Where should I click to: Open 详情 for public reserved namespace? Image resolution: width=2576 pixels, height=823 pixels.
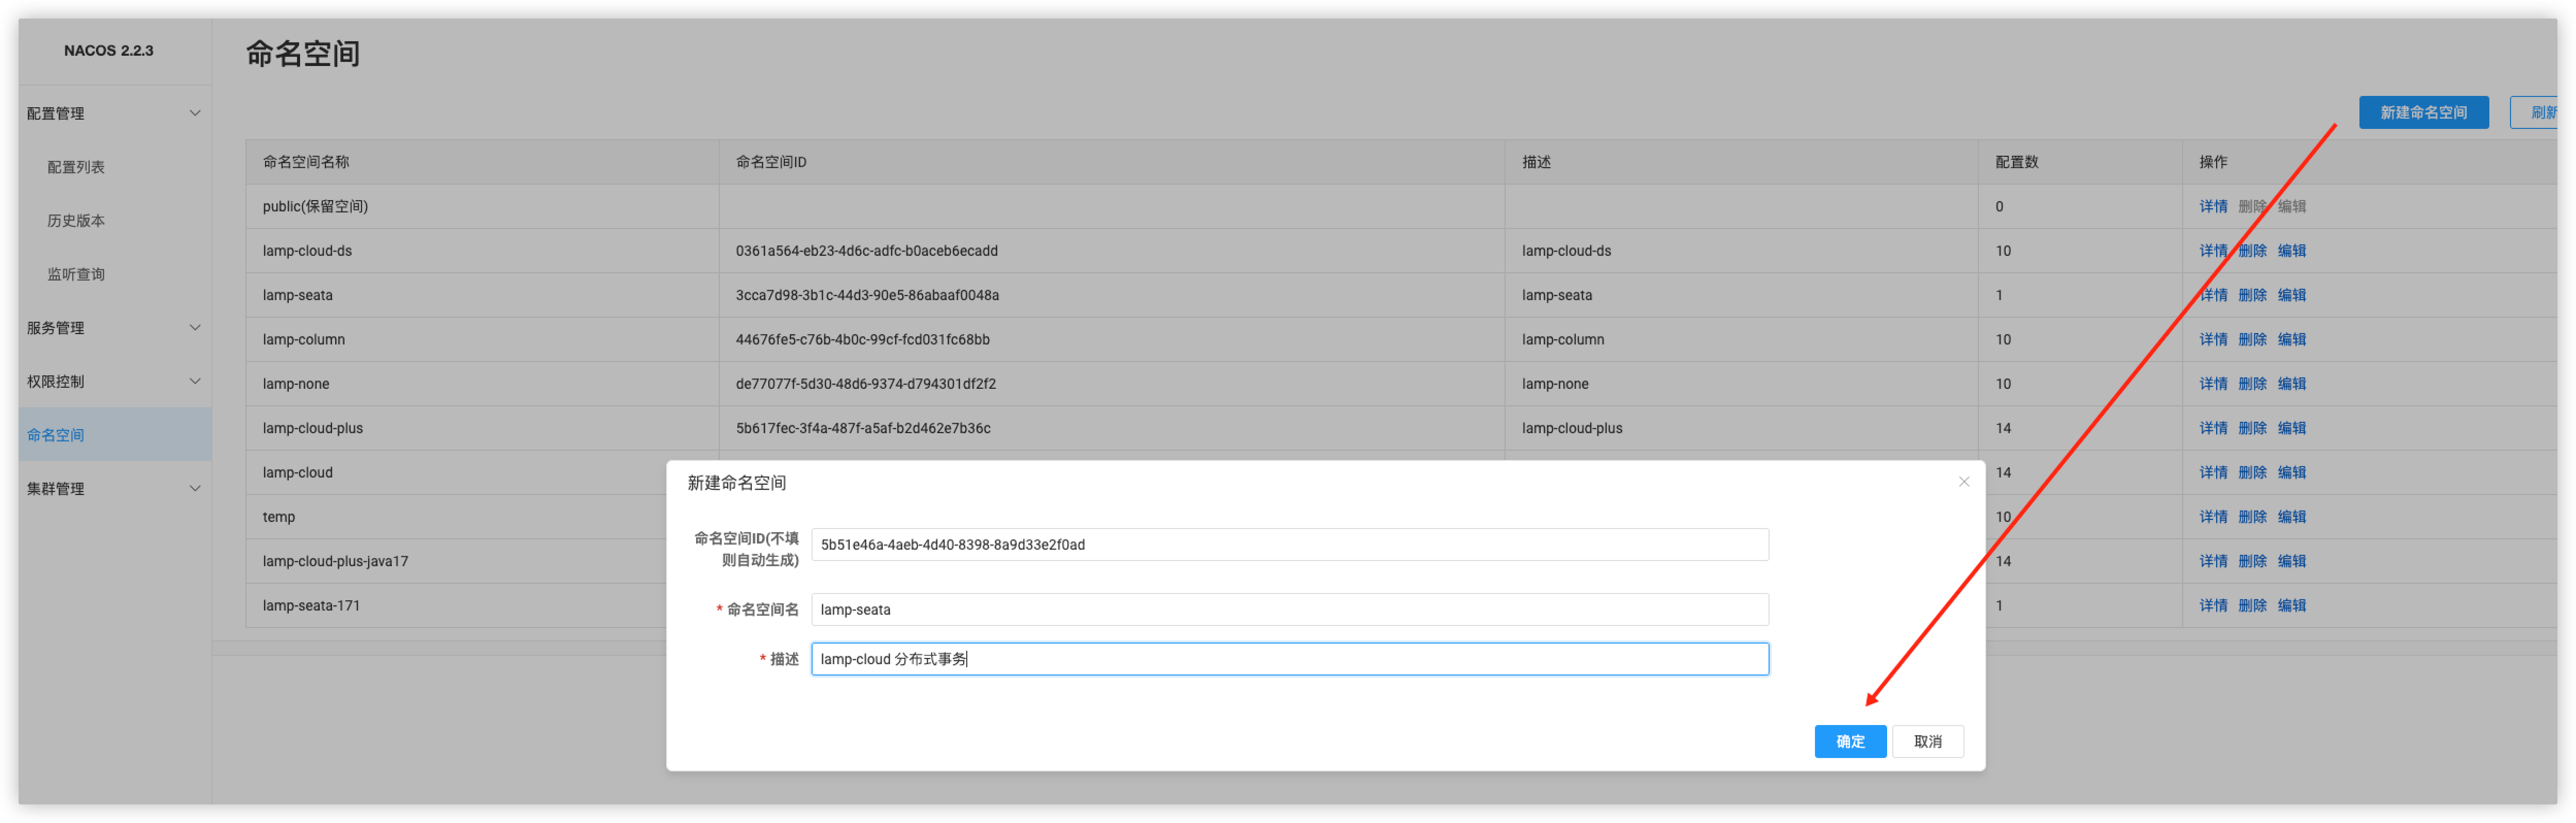(2212, 207)
